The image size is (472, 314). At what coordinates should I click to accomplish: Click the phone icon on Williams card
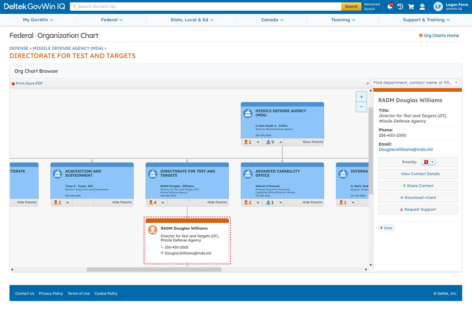[x=162, y=247]
